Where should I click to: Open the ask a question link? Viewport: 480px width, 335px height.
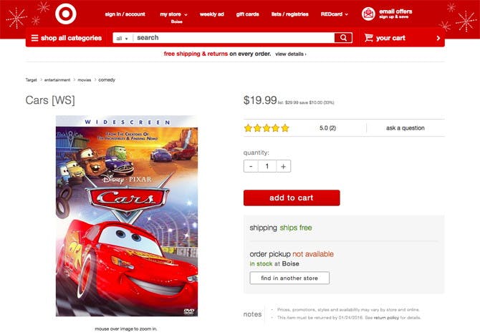pos(405,128)
